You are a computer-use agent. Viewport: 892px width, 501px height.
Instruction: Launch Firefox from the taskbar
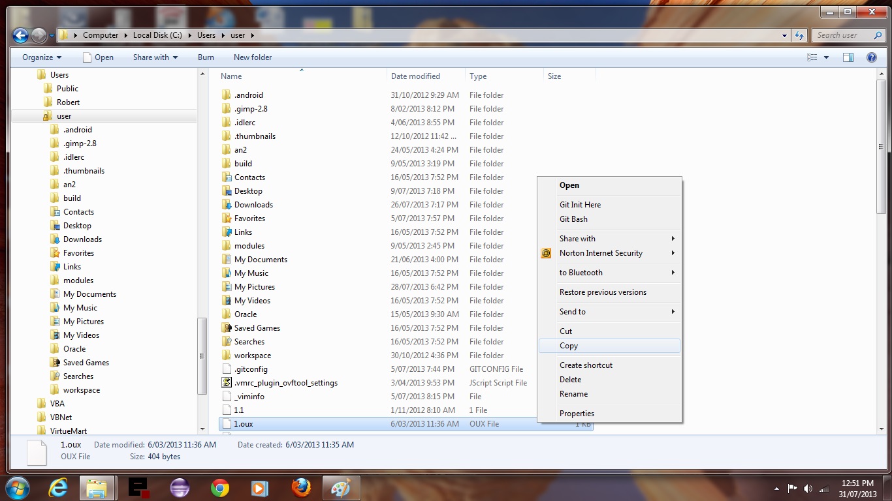[x=300, y=488]
